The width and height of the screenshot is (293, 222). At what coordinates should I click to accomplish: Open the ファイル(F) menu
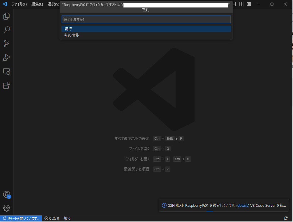[x=19, y=4]
